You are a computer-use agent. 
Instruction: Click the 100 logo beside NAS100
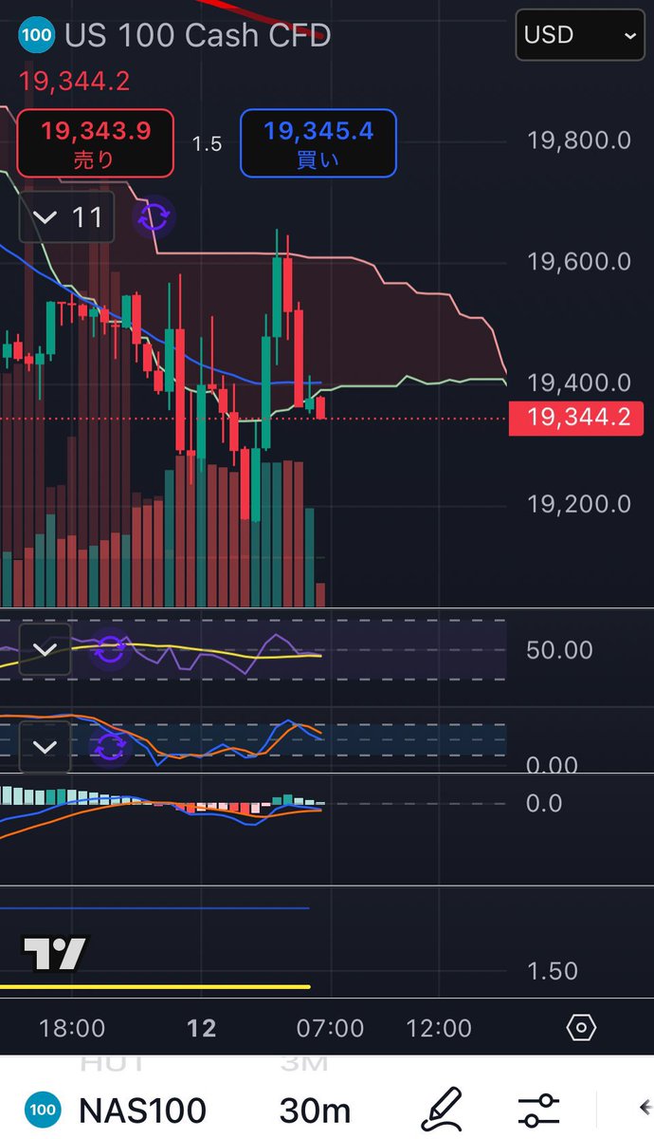point(41,1110)
